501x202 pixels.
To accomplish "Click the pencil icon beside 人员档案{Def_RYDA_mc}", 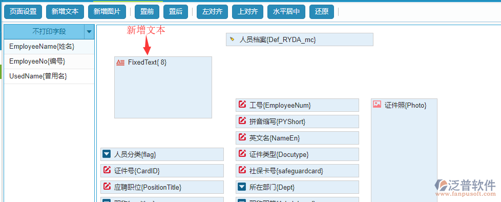I will [232, 39].
